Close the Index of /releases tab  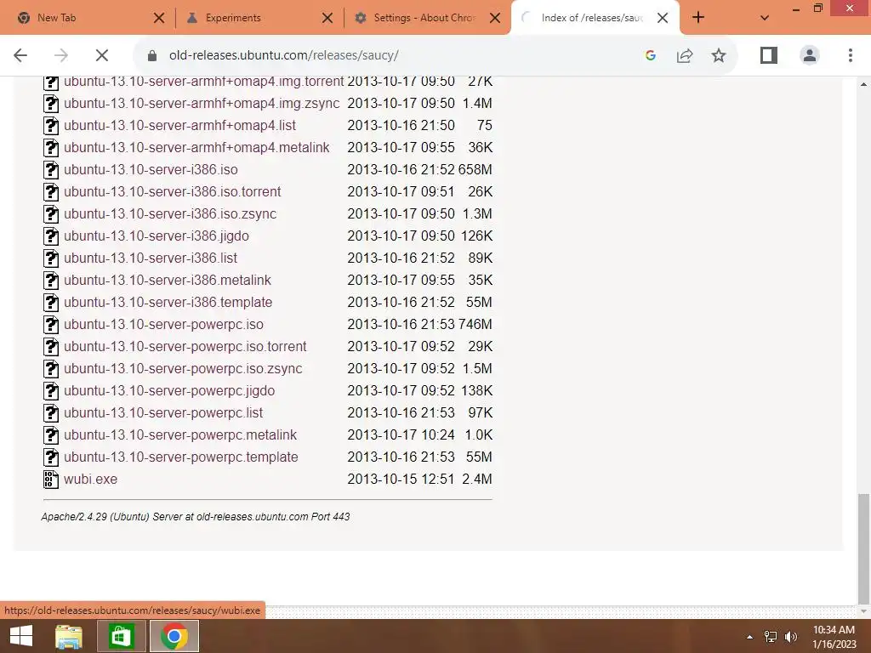[x=662, y=18]
